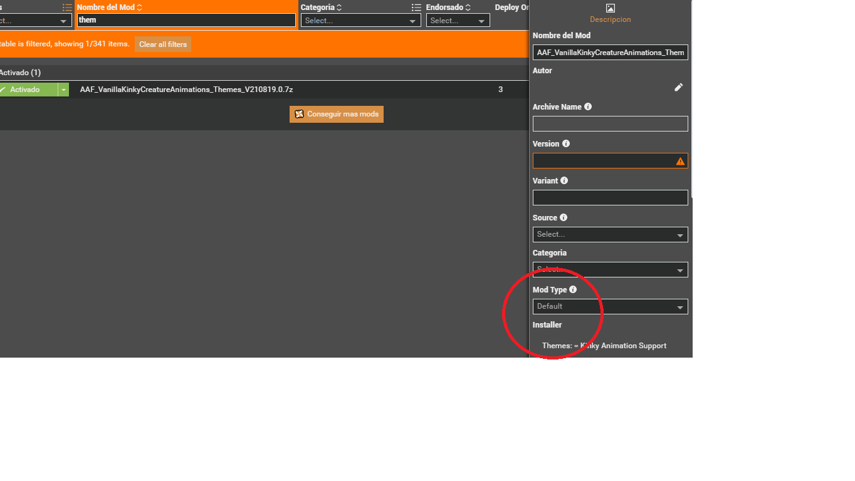Click the info icon next to Source

562,217
